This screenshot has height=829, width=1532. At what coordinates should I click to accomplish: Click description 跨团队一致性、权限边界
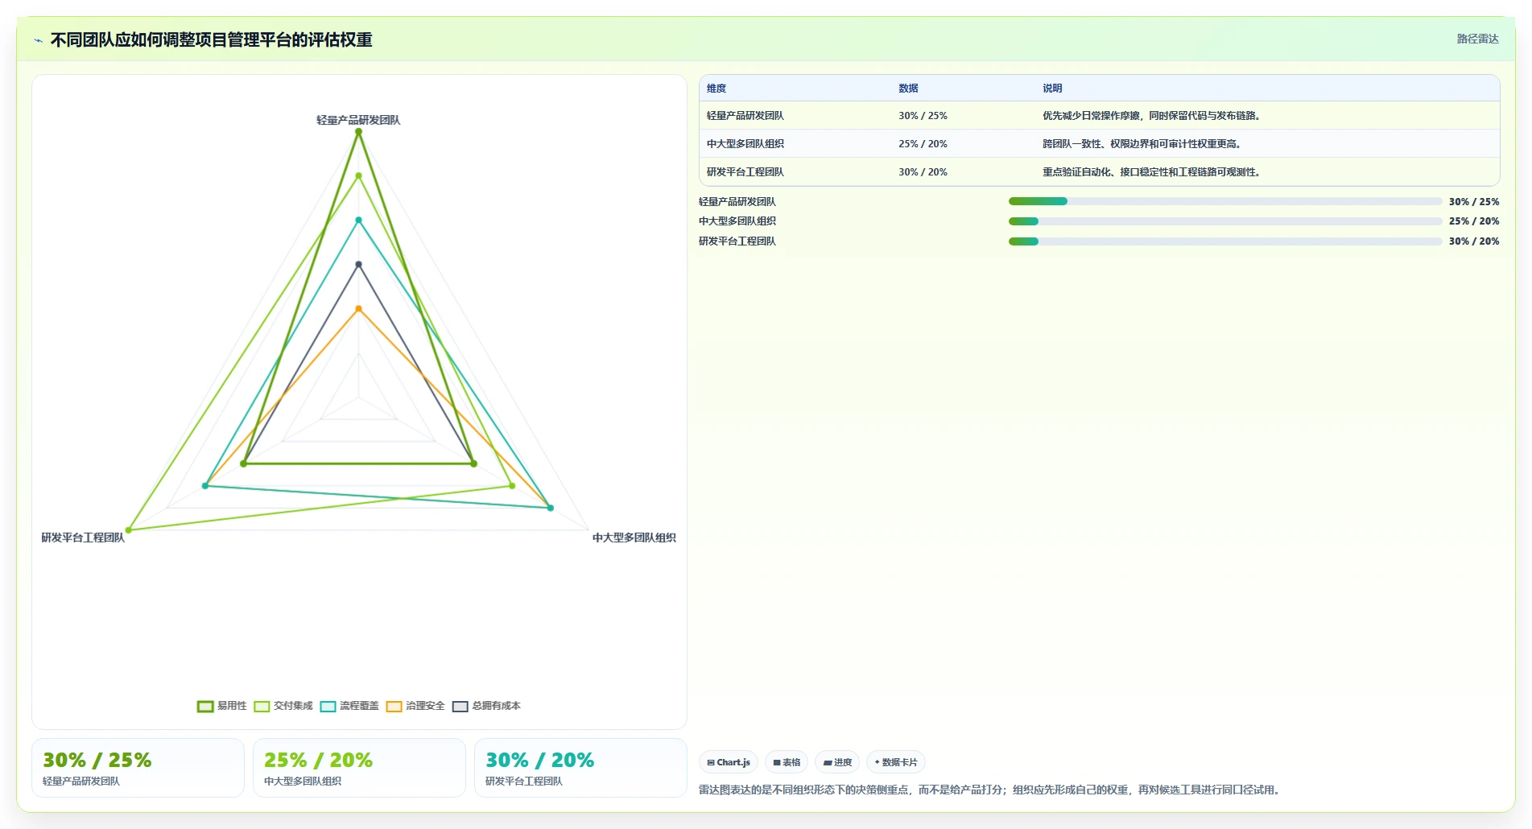[x=1142, y=144]
